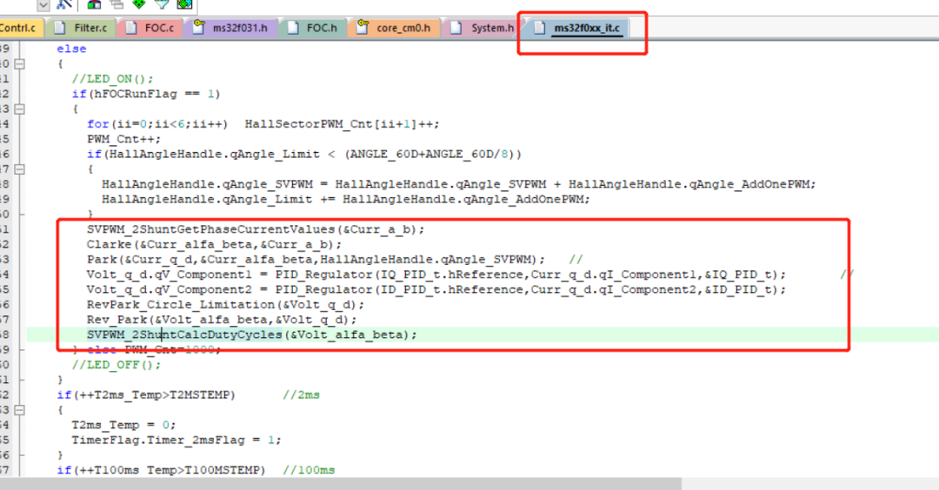939x490 pixels.
Task: Click the qV_Component1 PID_Regulator line
Action: click(436, 275)
